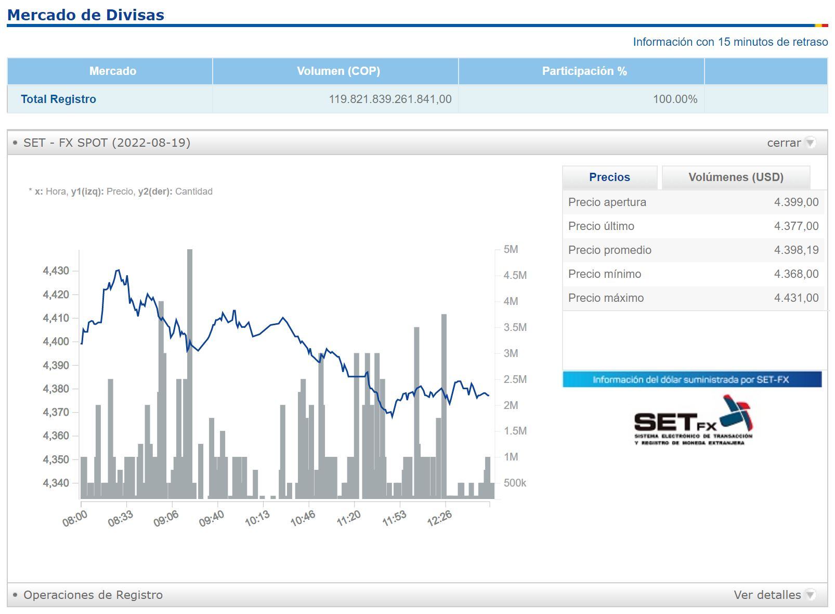Click the 12:26 time axis label
This screenshot has height=614, width=835.
439,518
